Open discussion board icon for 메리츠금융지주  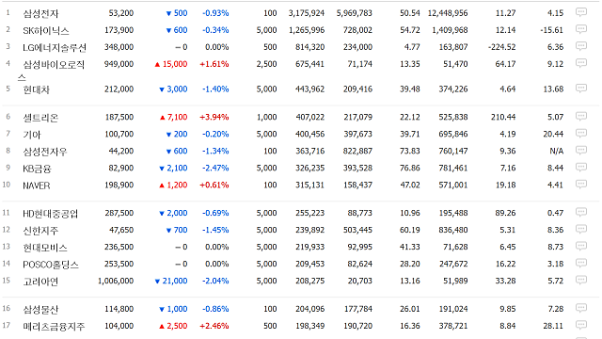[581, 326]
